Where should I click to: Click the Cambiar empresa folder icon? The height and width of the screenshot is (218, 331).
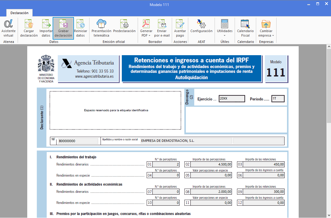(x=266, y=24)
